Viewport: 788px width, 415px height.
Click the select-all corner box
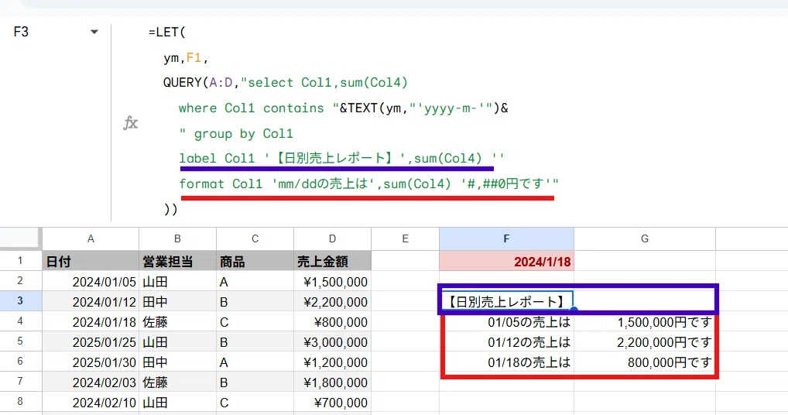tap(20, 238)
